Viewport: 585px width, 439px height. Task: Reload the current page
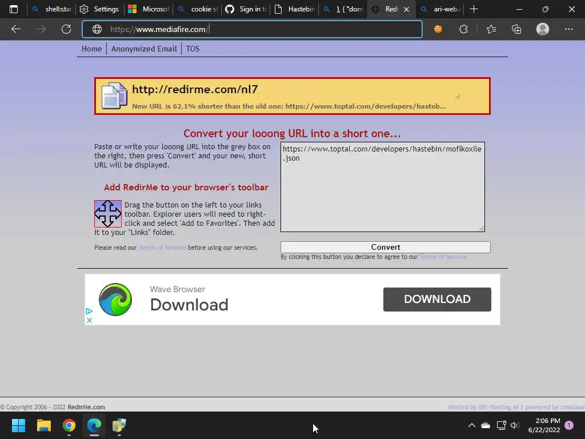[66, 29]
